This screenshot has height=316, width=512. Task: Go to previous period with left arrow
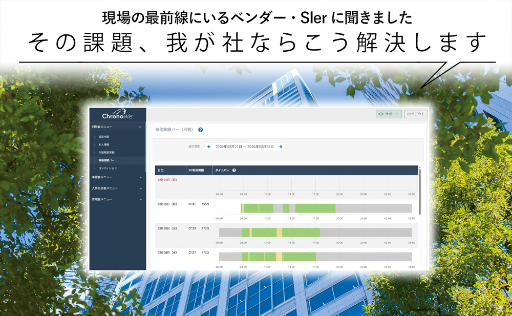pyautogui.click(x=209, y=146)
